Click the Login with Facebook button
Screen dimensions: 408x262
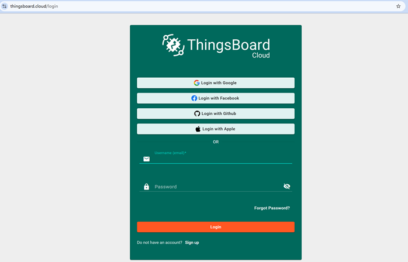click(x=216, y=98)
